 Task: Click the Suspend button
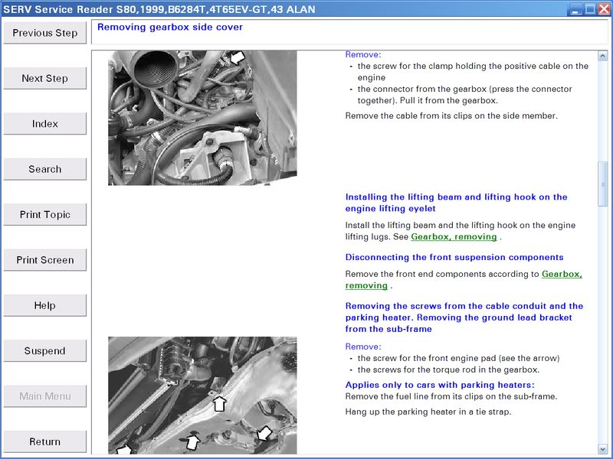coord(45,351)
